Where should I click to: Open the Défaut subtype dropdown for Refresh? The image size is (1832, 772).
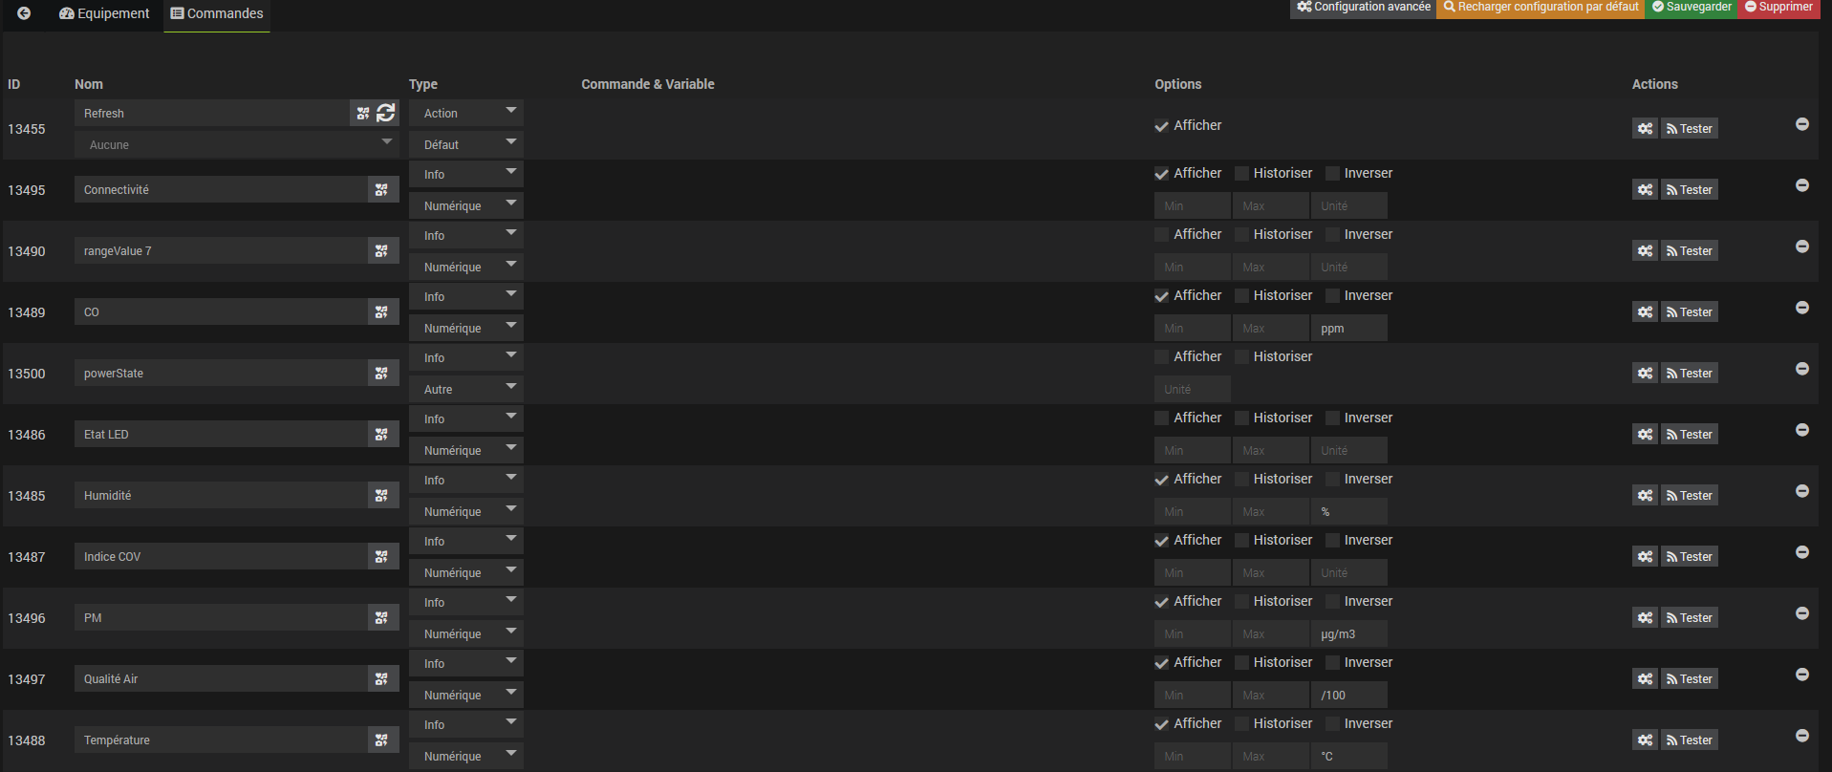(466, 144)
